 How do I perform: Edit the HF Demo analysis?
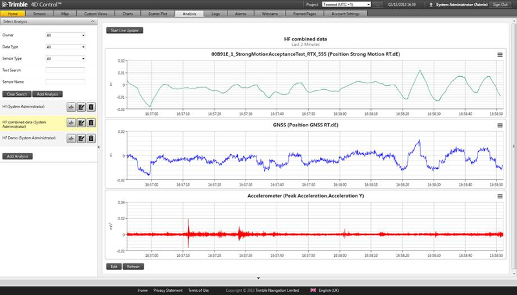click(81, 138)
